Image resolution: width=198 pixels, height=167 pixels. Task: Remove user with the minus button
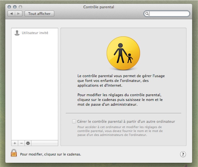click(x=21, y=143)
